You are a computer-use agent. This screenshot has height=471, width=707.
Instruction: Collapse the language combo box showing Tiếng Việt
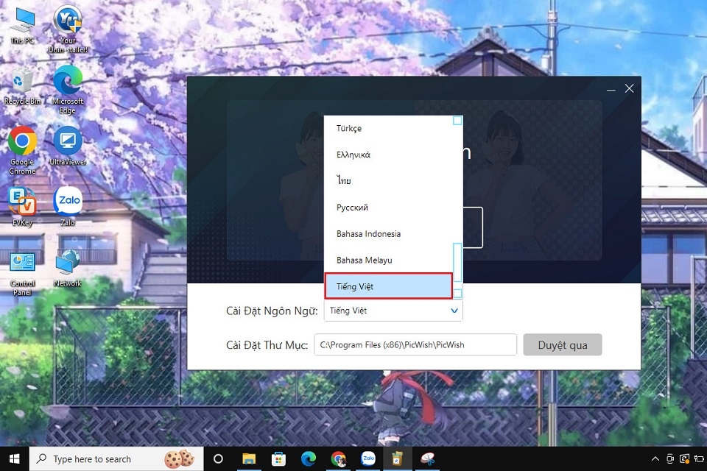393,311
